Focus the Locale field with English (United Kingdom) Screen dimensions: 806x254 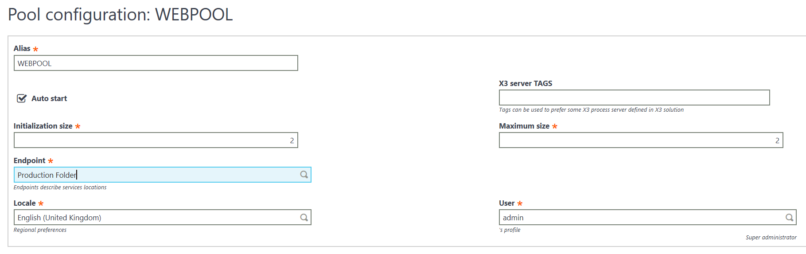click(x=155, y=217)
